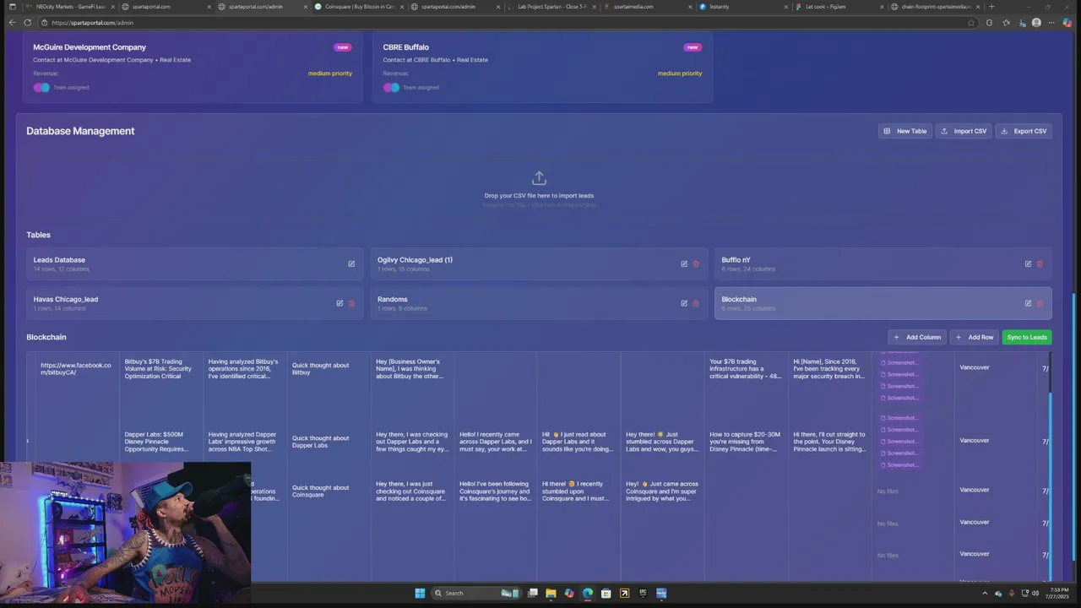1081x608 pixels.
Task: Click the Import CSV button
Action: point(964,131)
